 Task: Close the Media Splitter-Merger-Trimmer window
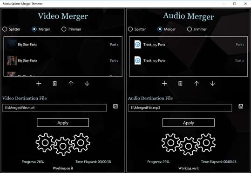click(245, 4)
